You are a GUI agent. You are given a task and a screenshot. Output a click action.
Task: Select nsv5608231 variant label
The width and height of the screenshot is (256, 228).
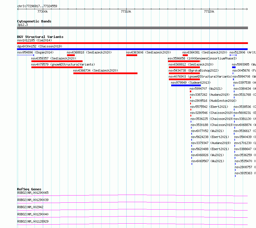(x=245, y=113)
